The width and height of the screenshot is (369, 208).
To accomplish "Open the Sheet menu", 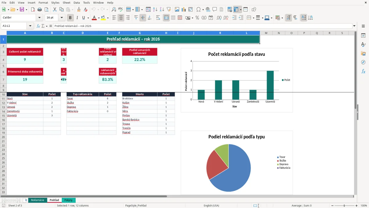I will [66, 2].
